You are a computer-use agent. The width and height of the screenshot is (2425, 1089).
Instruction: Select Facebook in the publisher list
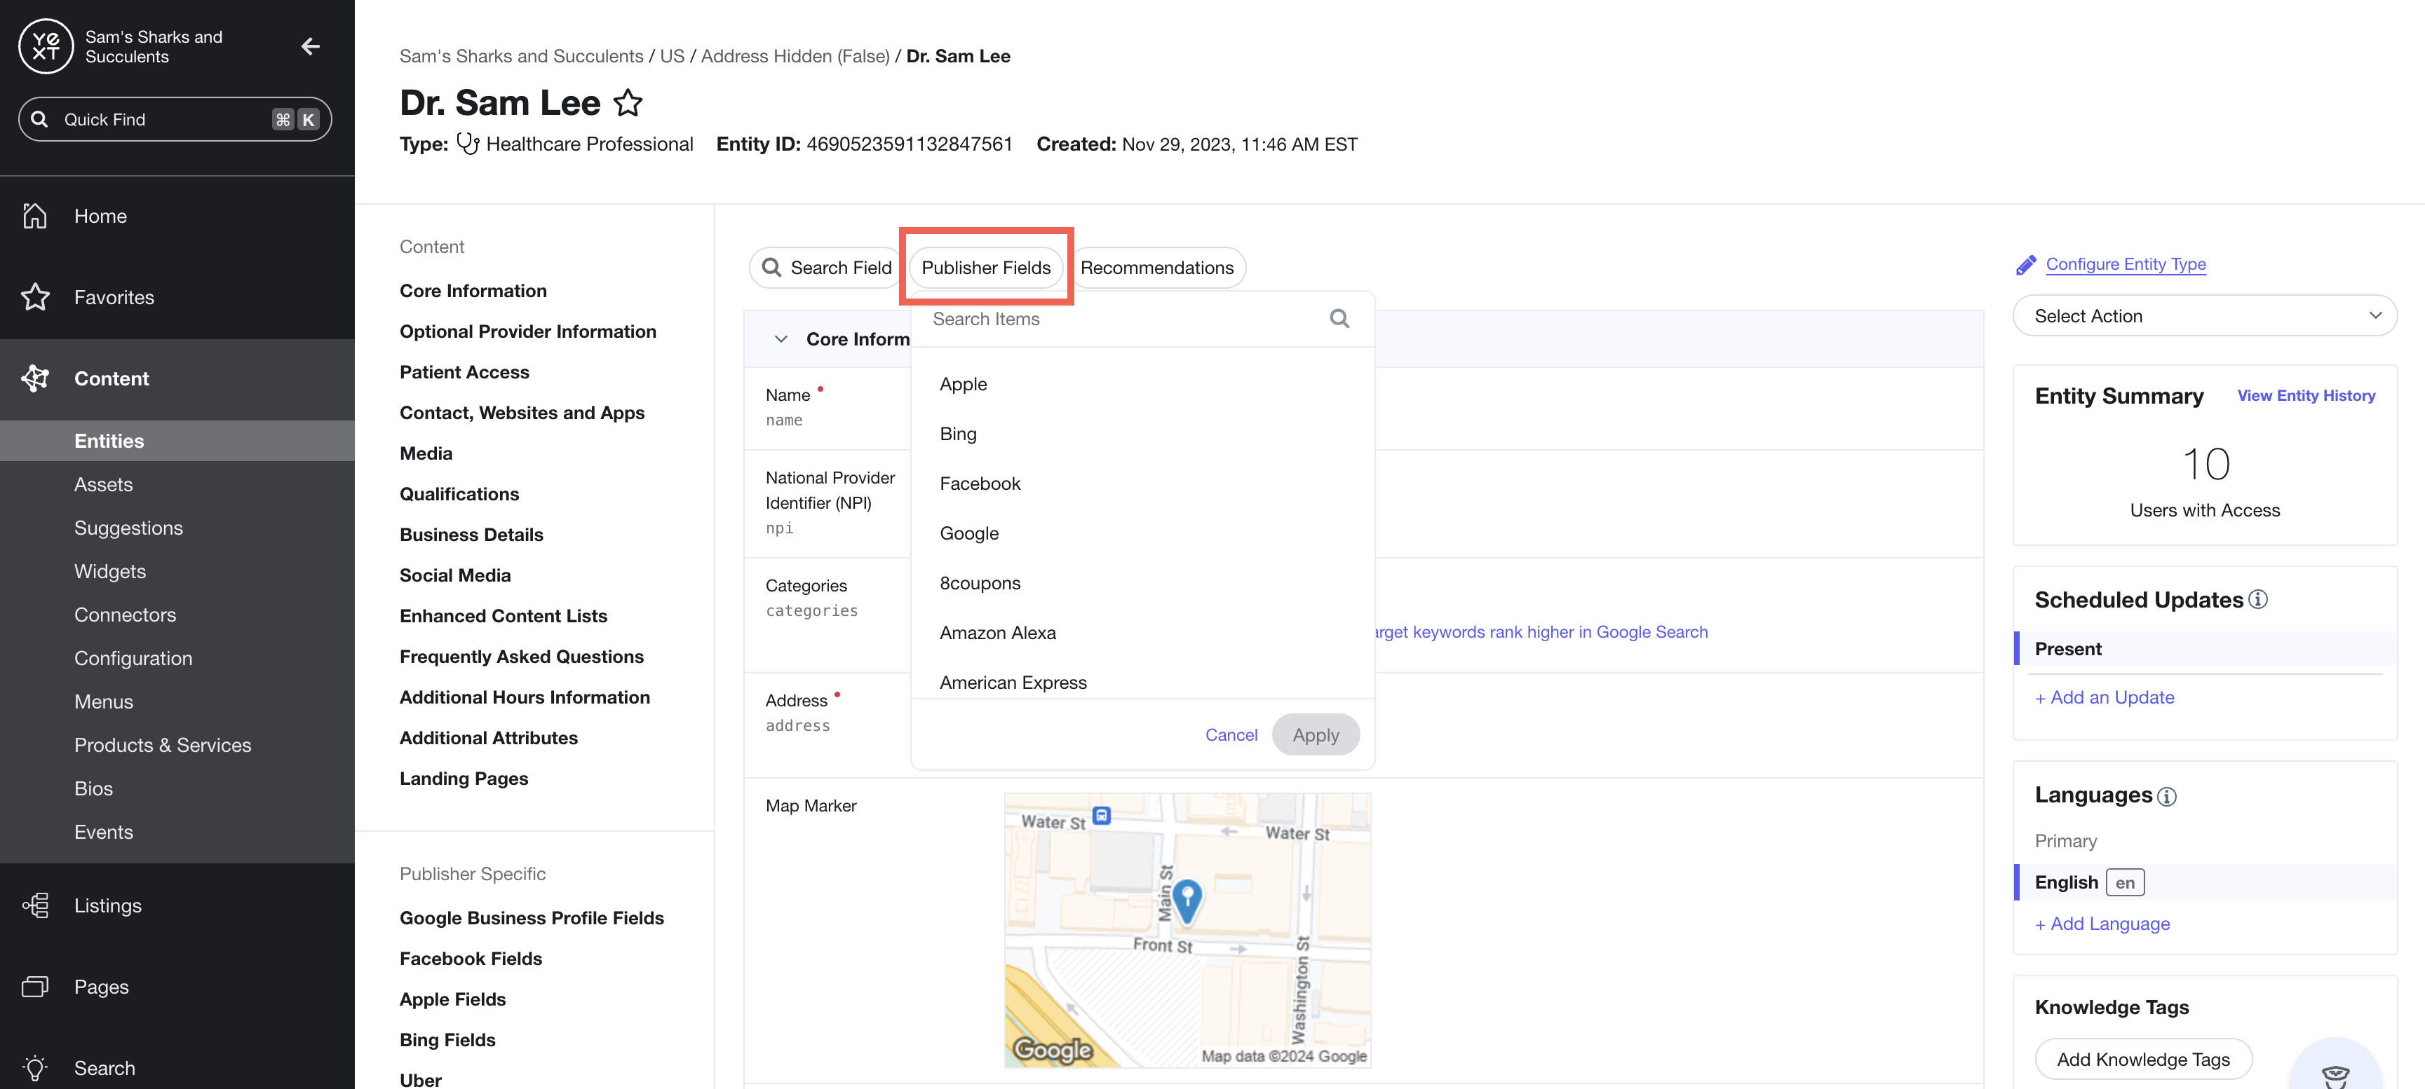point(979,484)
